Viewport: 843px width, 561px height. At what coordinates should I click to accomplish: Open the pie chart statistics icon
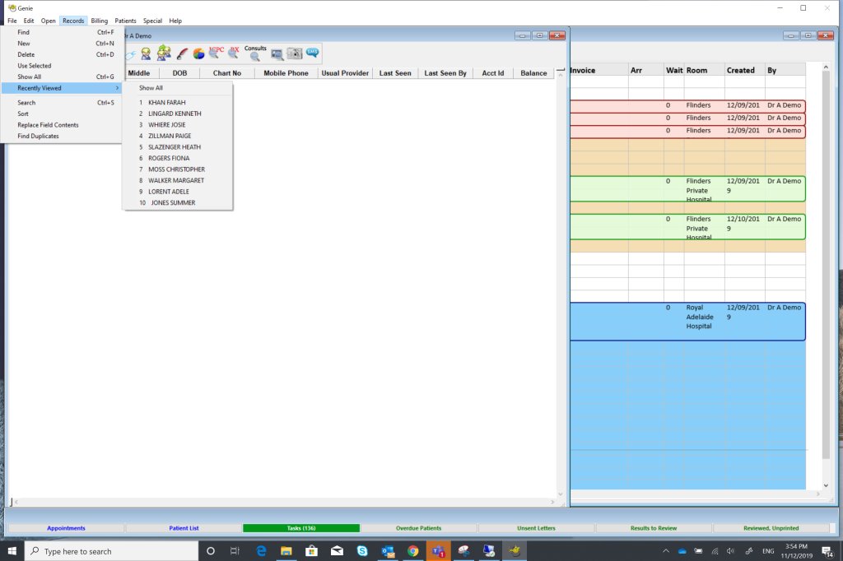199,53
